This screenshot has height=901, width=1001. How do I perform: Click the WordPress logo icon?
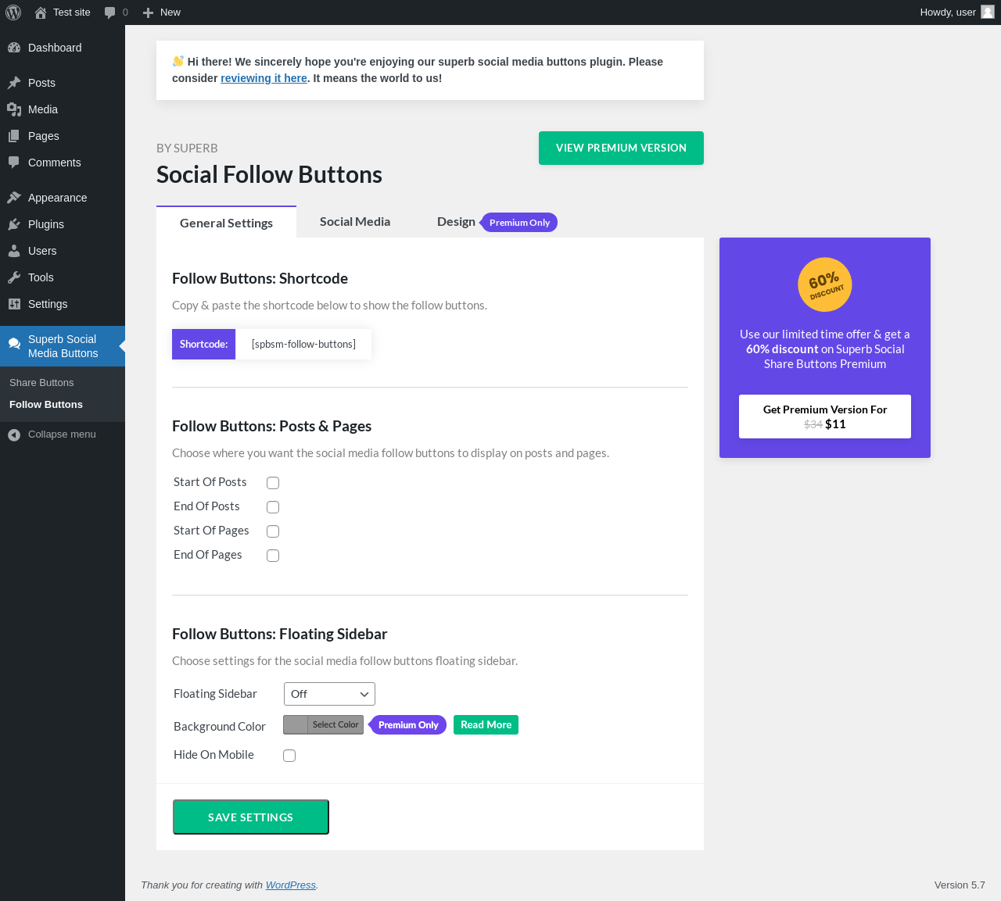pyautogui.click(x=13, y=13)
